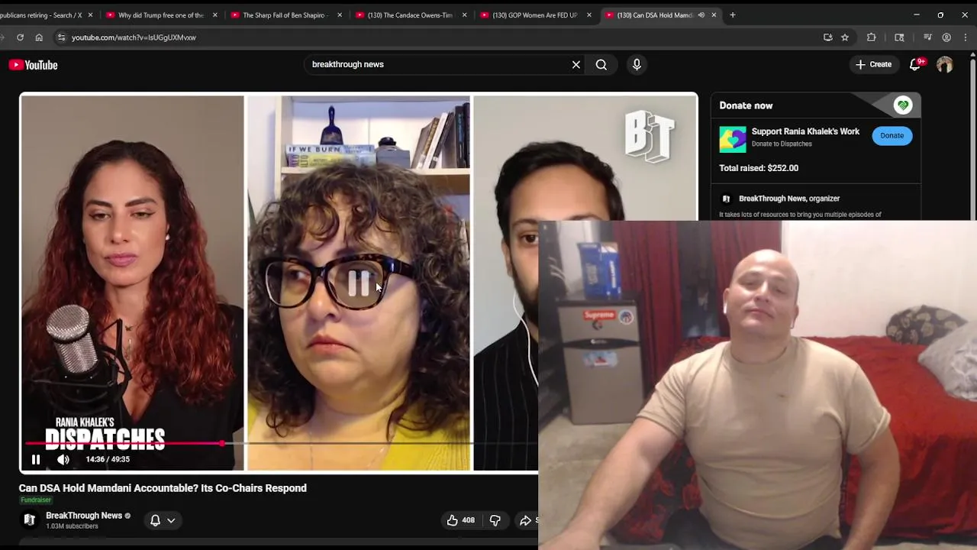Pause the video with the player pause button
The image size is (977, 550).
coord(35,459)
